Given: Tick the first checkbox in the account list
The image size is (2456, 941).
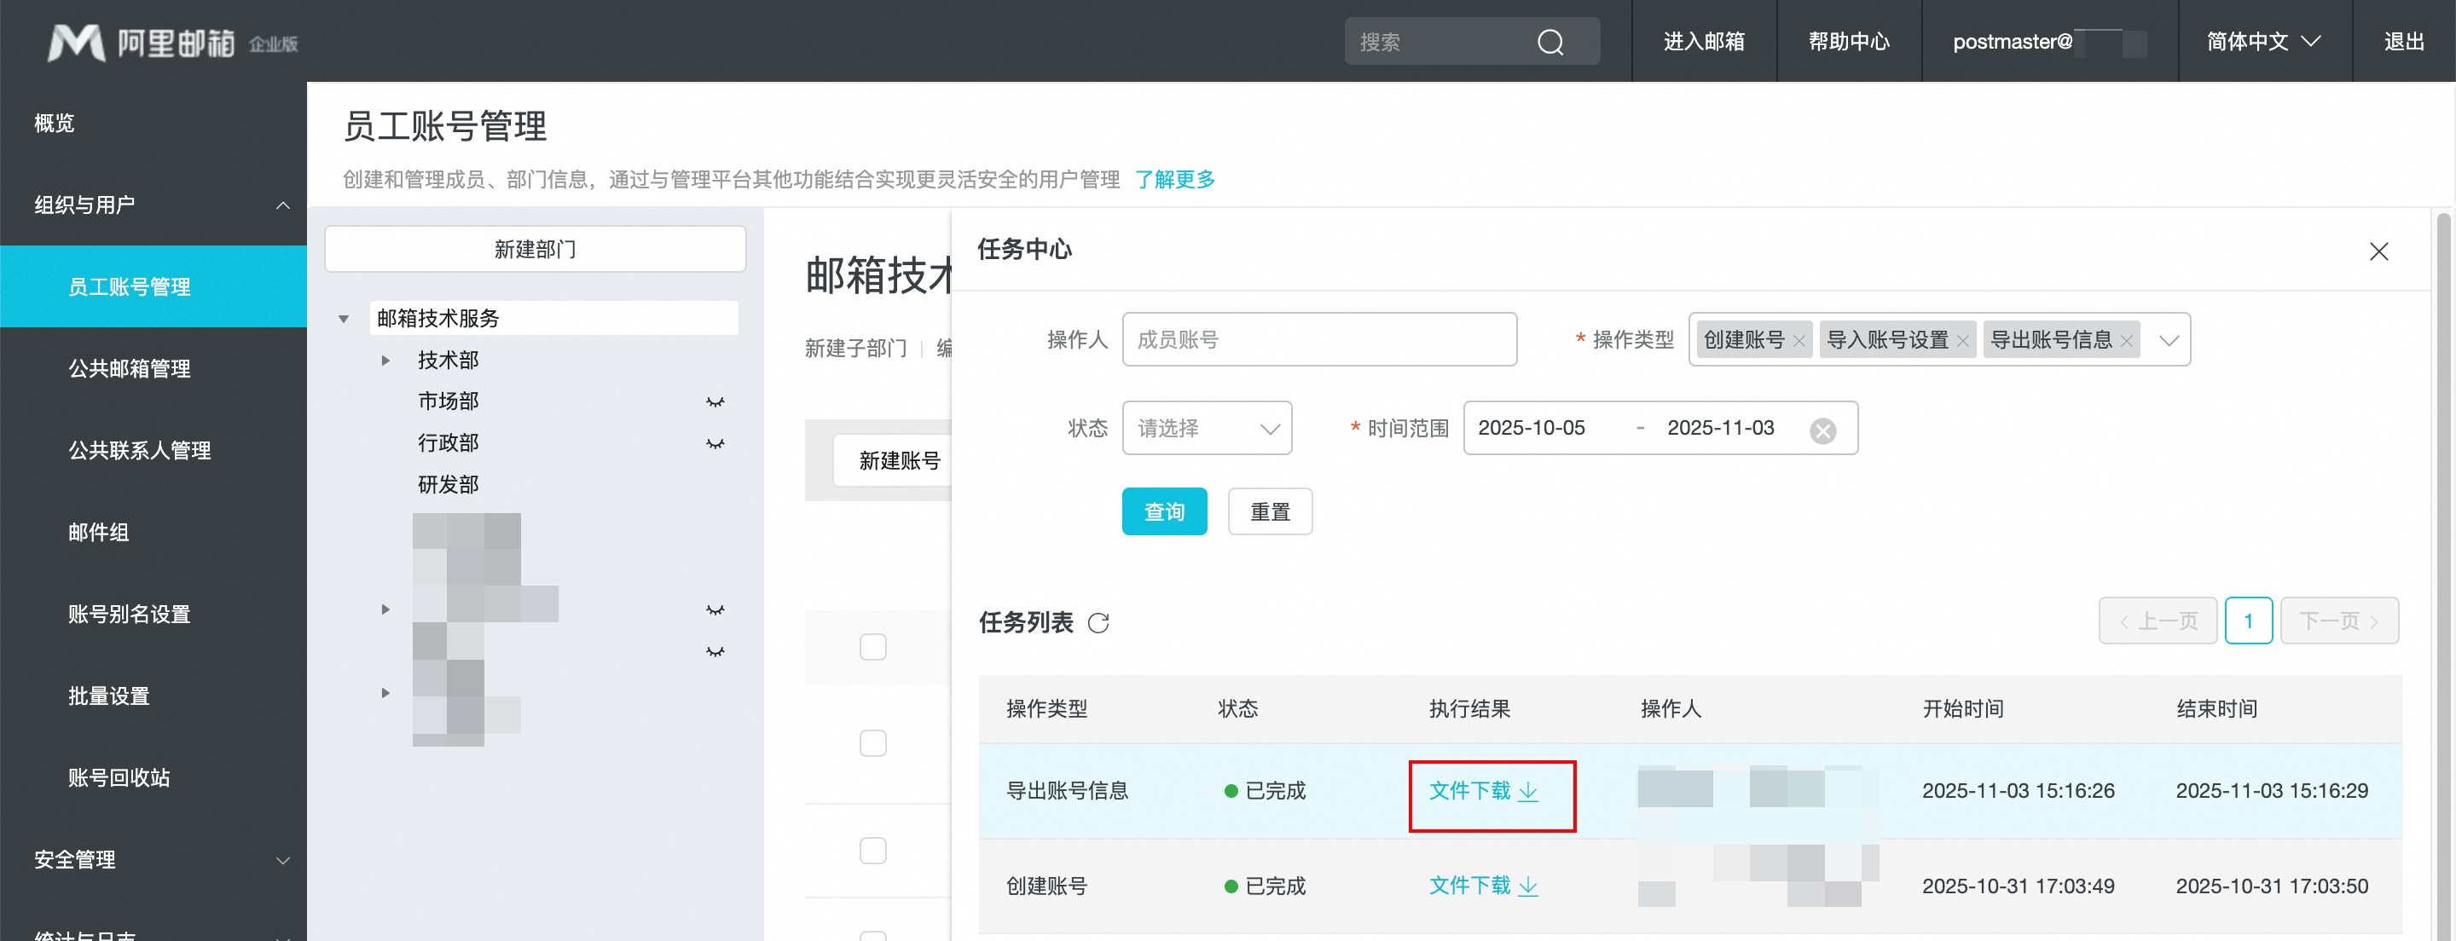Looking at the screenshot, I should (872, 646).
